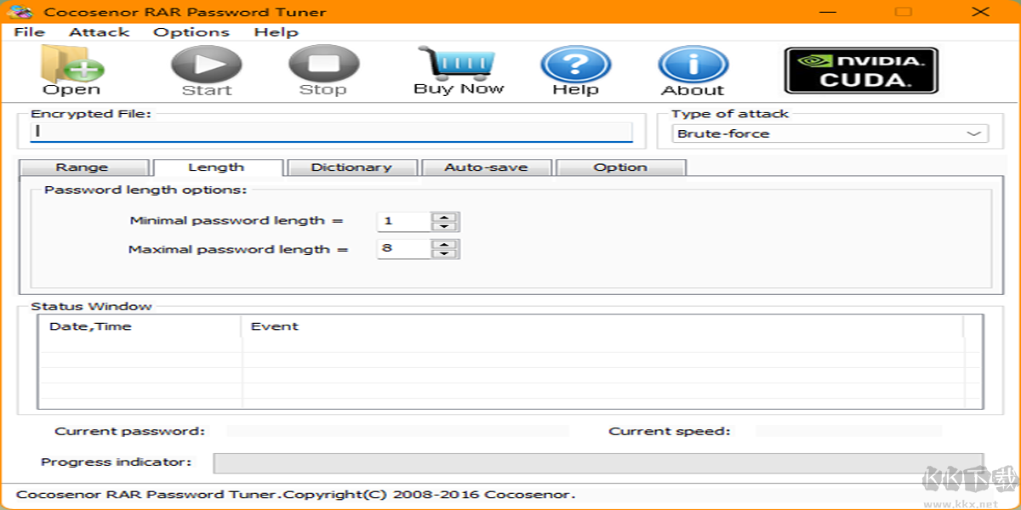Click the Start play icon
This screenshot has width=1021, height=510.
click(207, 64)
